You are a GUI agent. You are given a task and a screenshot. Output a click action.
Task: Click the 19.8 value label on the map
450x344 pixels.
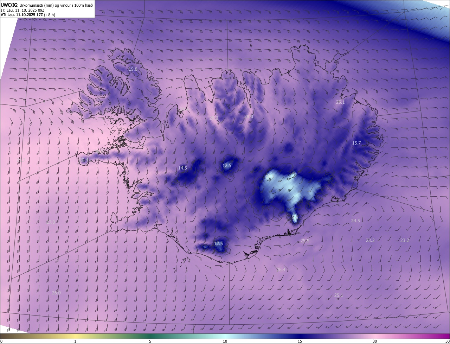(133, 69)
